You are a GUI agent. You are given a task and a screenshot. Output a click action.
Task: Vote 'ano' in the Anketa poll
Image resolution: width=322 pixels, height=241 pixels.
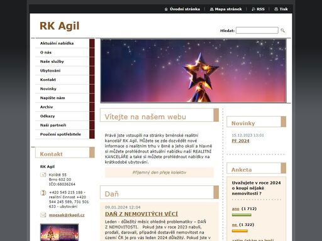pos(236,209)
